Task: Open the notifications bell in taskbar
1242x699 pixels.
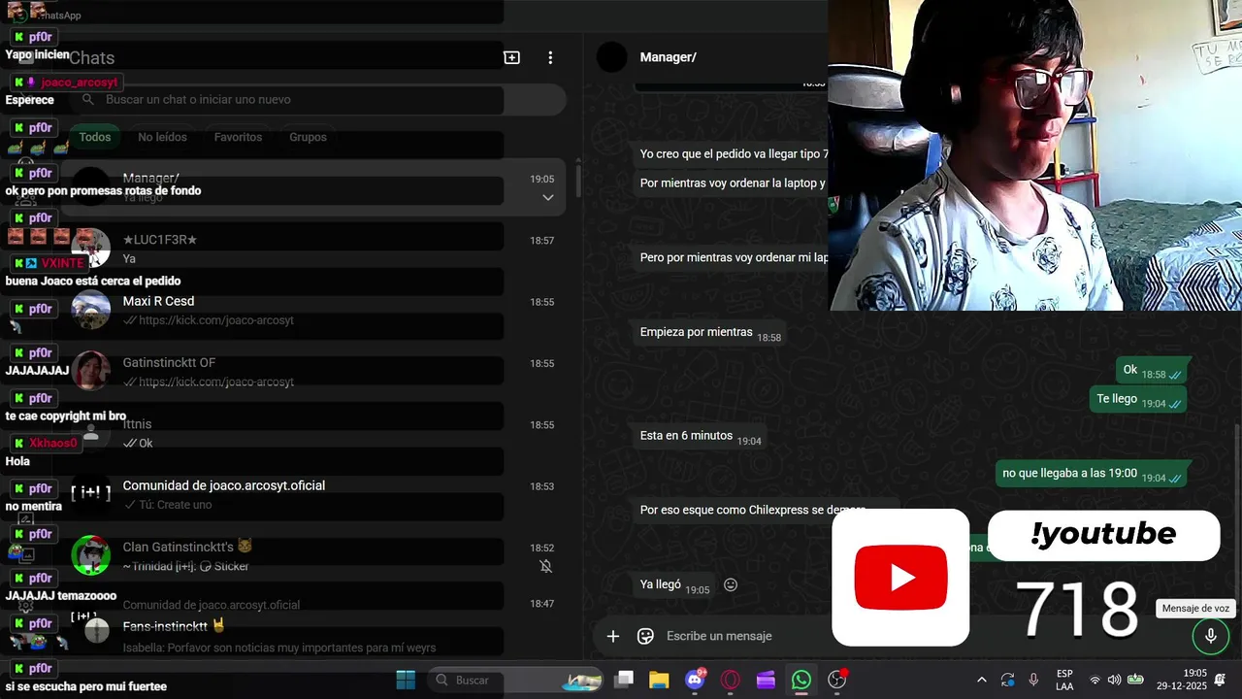Action: click(x=1220, y=680)
